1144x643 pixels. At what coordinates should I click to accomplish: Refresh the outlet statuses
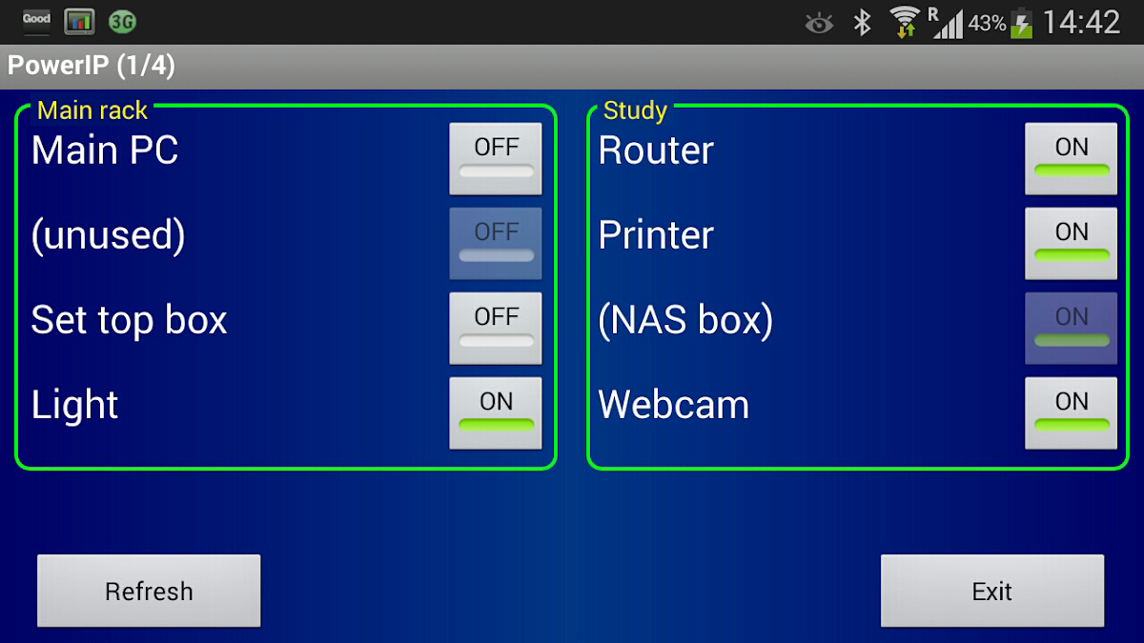[x=149, y=591]
